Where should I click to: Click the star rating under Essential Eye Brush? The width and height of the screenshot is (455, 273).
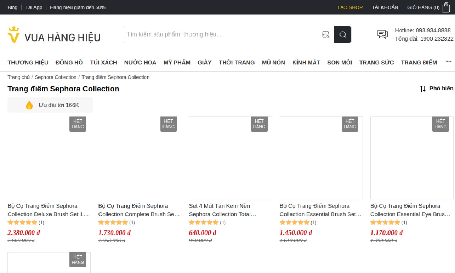[385, 223]
